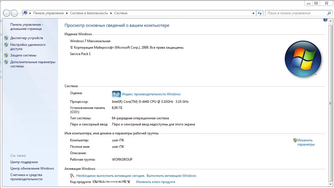Click the Windows 7 Максимальная text

(90, 41)
